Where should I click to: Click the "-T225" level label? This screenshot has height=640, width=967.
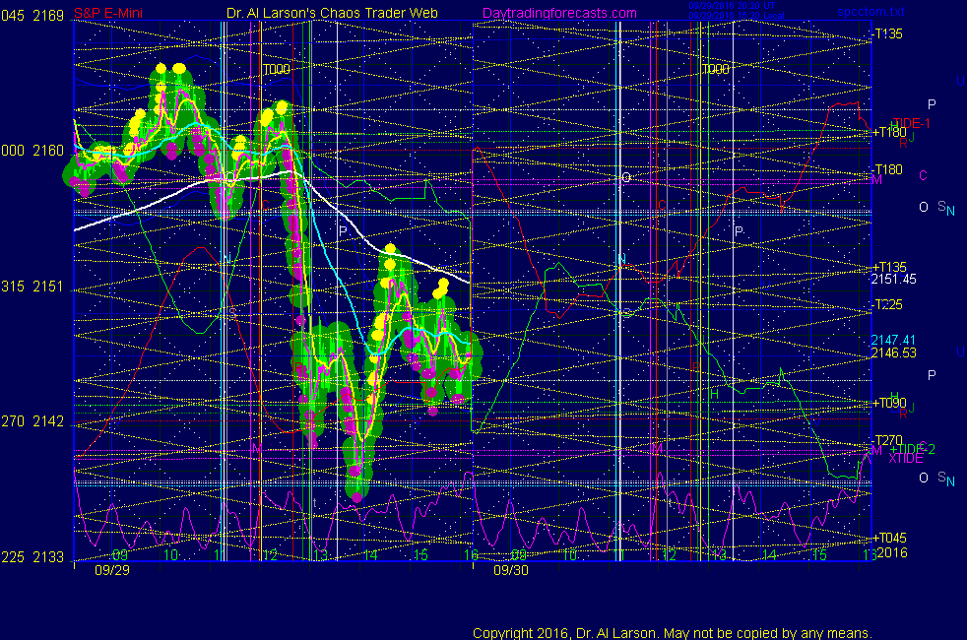pos(887,304)
